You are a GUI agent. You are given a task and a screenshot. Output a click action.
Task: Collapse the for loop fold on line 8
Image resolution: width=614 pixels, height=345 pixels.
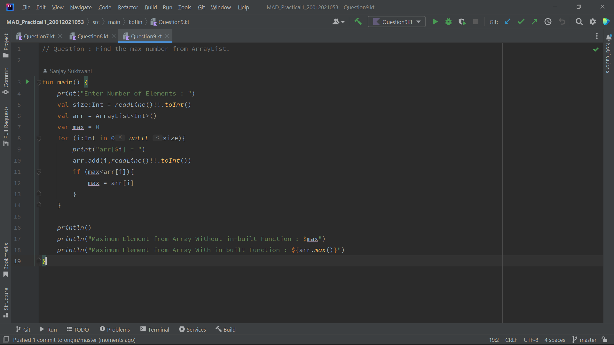[39, 138]
